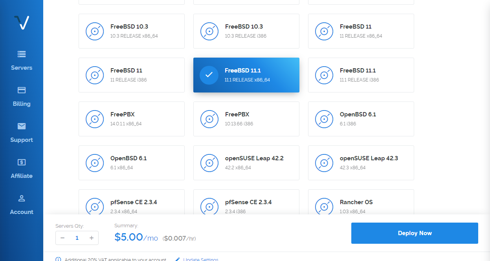Select the FreePBX 14.0.11 x86_64 disc icon
The height and width of the screenshot is (261, 490).
95,119
